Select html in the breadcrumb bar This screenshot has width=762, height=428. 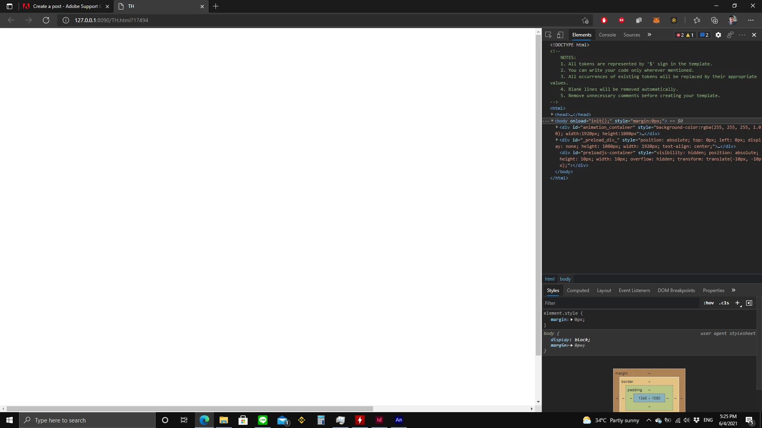[x=549, y=279]
